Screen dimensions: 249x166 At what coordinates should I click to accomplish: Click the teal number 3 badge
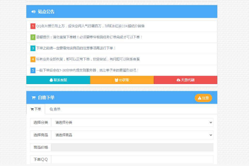pos(33,48)
